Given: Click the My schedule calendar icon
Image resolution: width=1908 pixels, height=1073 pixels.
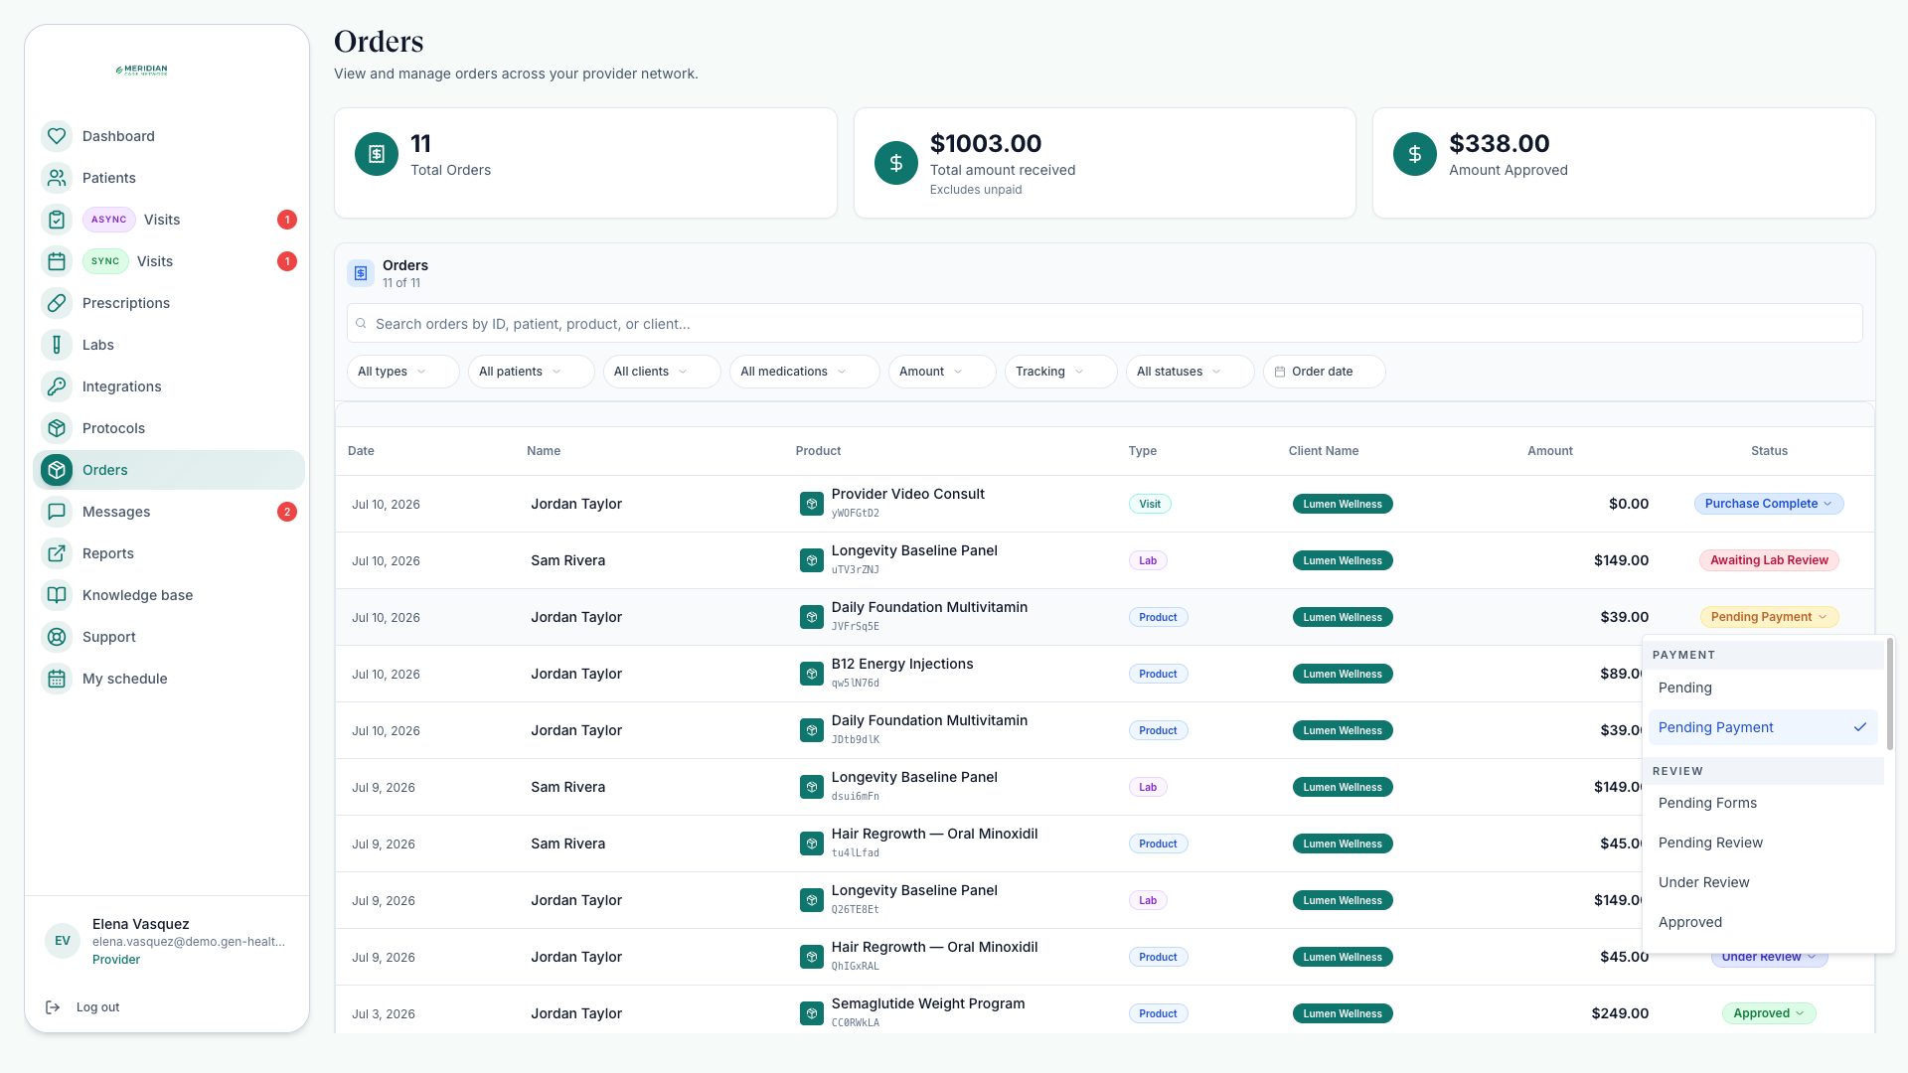Looking at the screenshot, I should point(57,679).
